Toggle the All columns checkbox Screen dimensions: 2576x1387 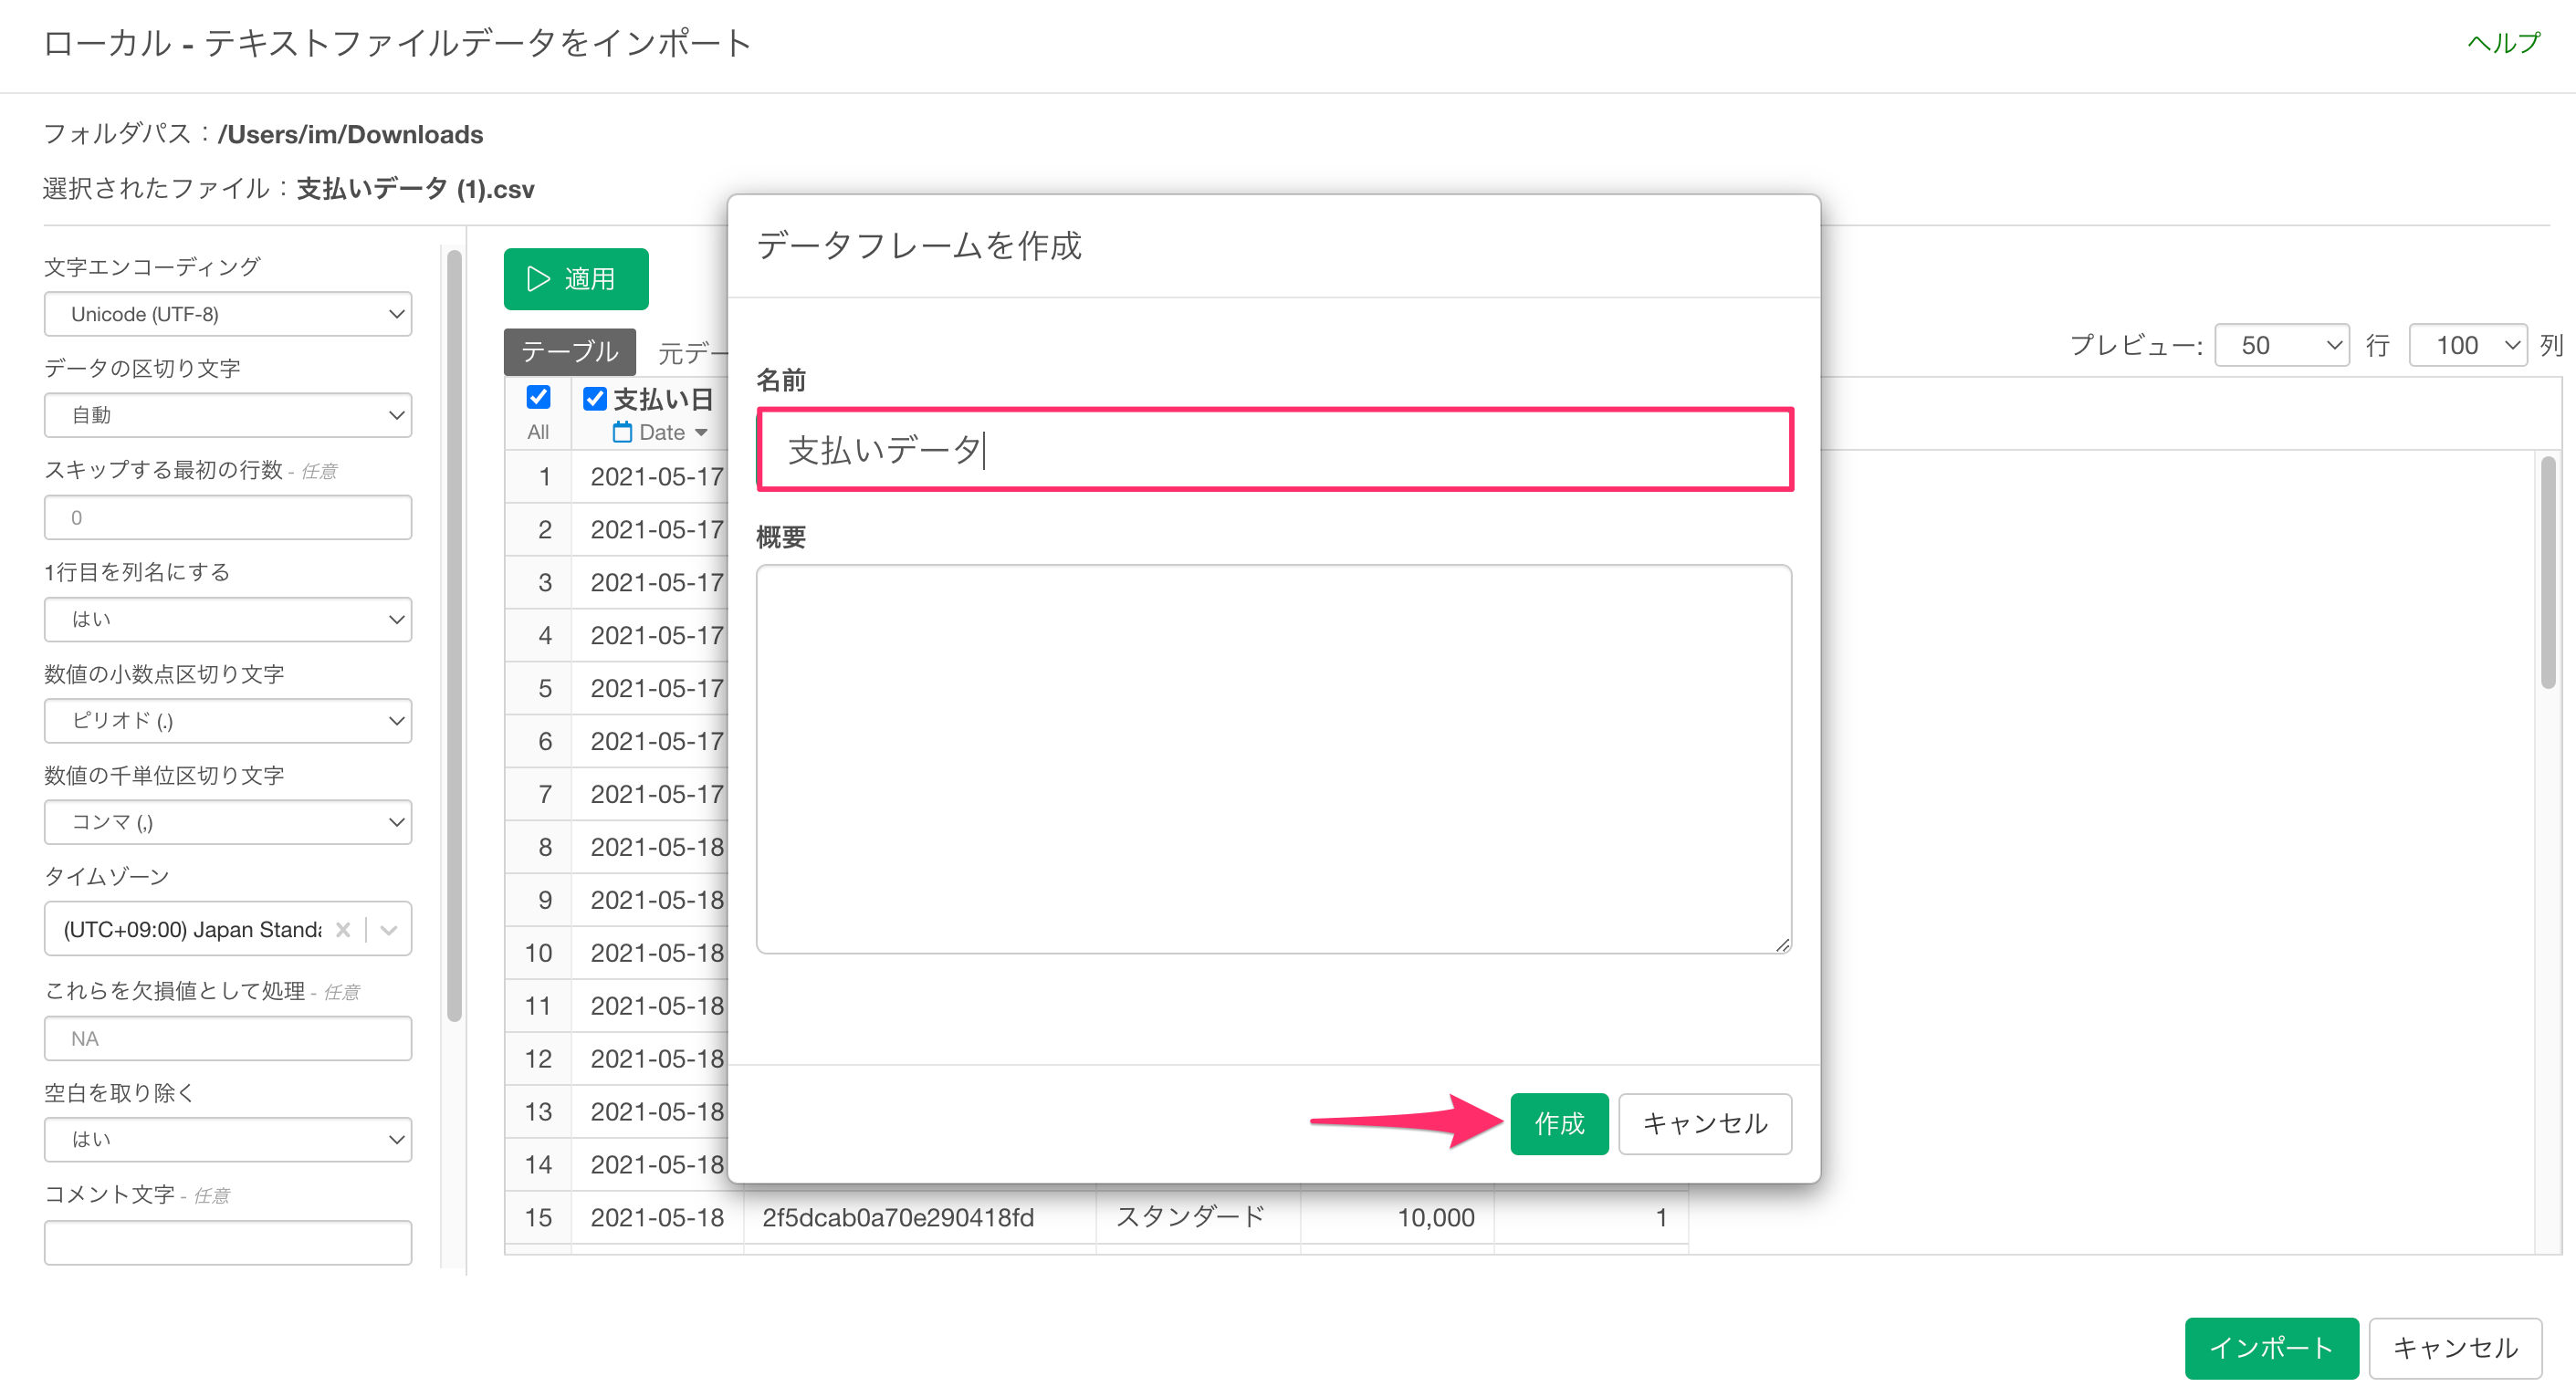538,397
